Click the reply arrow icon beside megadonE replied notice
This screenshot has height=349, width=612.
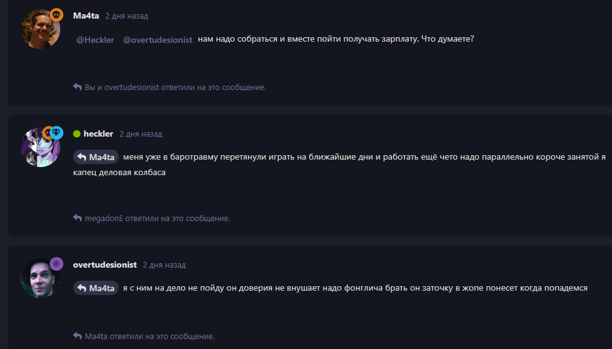77,218
